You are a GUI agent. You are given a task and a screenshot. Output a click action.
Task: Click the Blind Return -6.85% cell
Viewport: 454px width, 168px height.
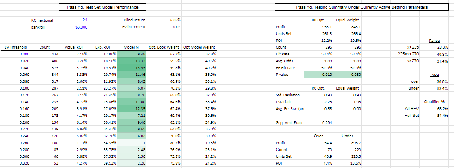coord(164,20)
